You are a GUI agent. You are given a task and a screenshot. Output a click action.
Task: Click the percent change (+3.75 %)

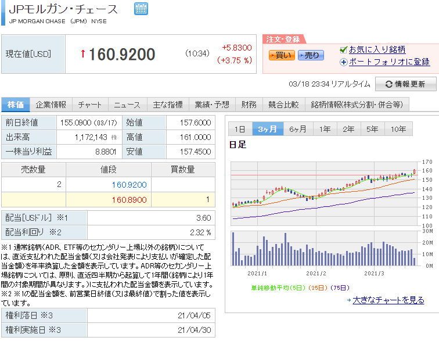pos(235,60)
